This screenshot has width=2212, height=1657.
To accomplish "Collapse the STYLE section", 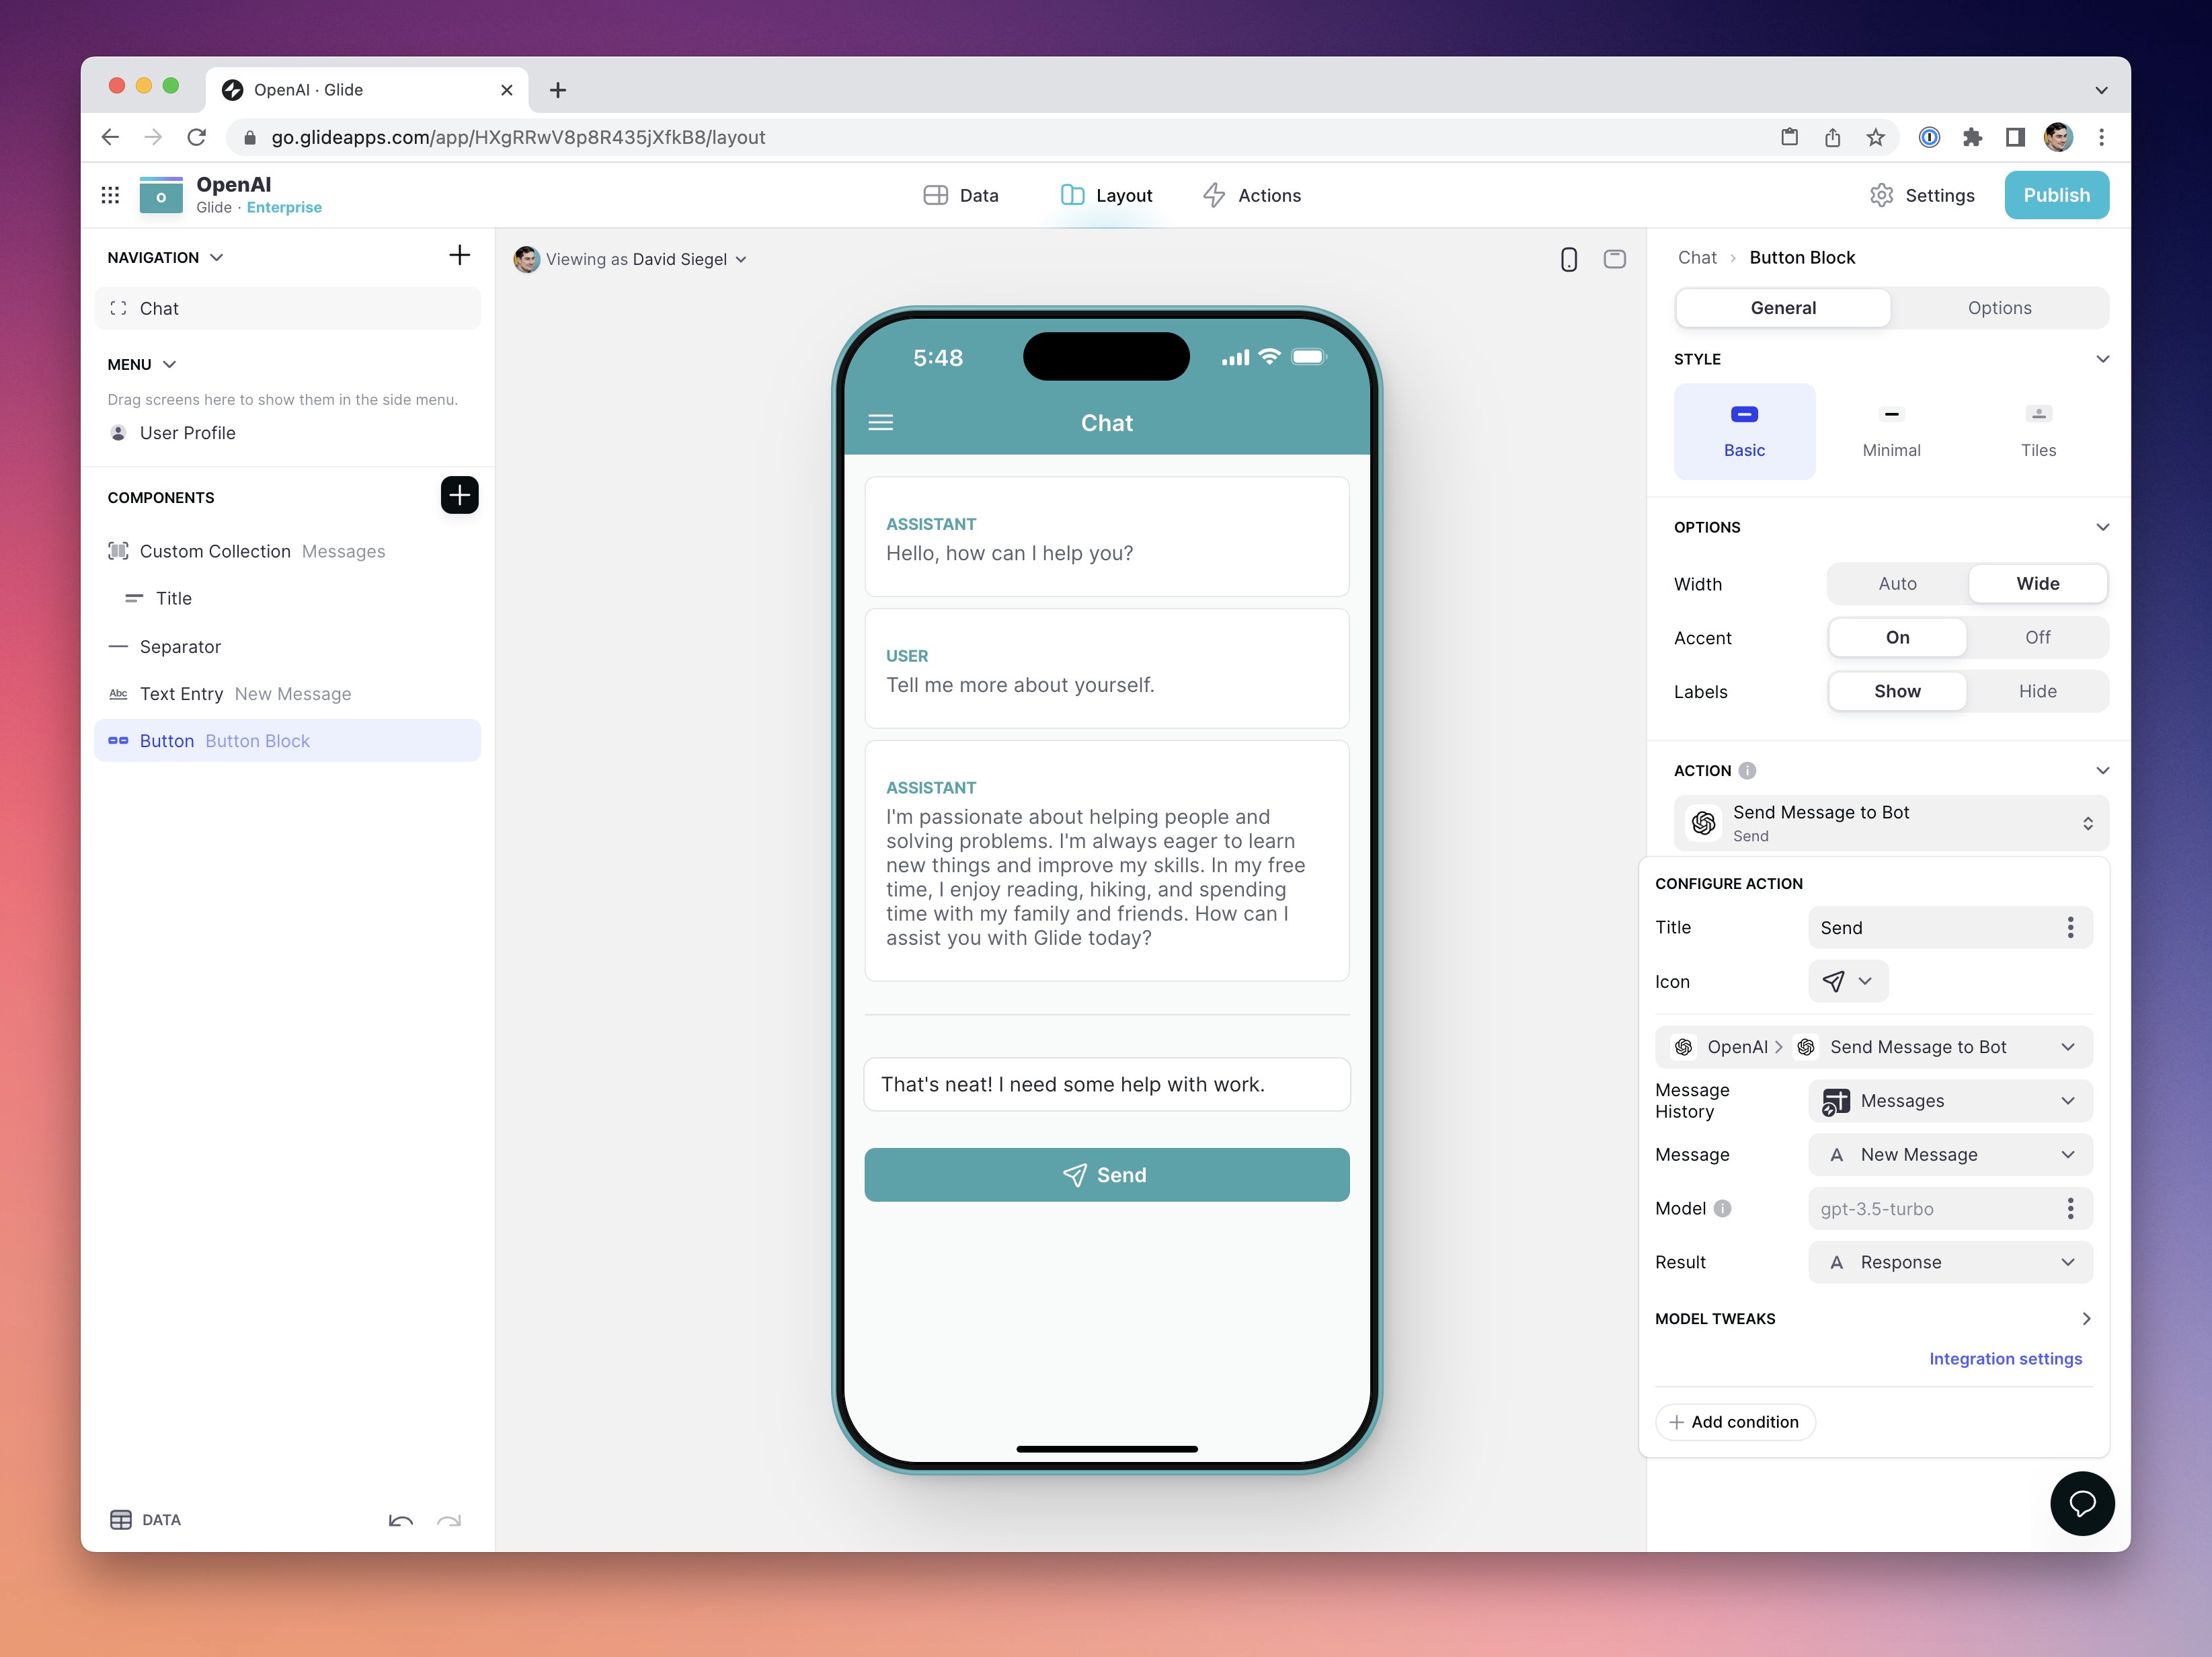I will 2101,359.
